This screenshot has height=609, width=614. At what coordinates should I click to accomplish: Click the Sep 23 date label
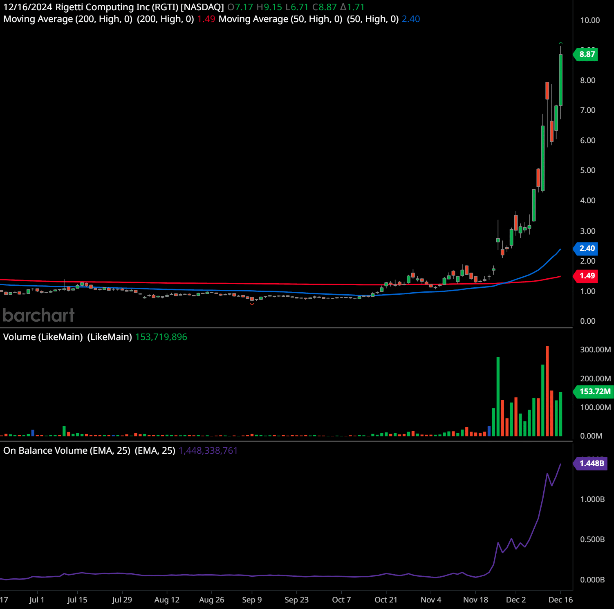[296, 600]
